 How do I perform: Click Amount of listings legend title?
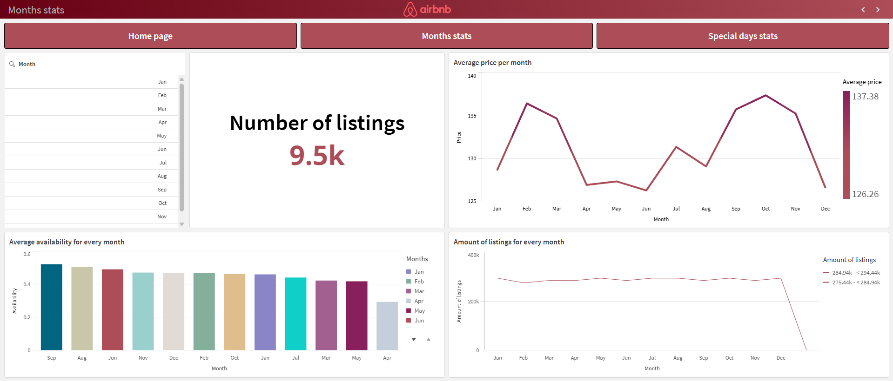click(849, 260)
